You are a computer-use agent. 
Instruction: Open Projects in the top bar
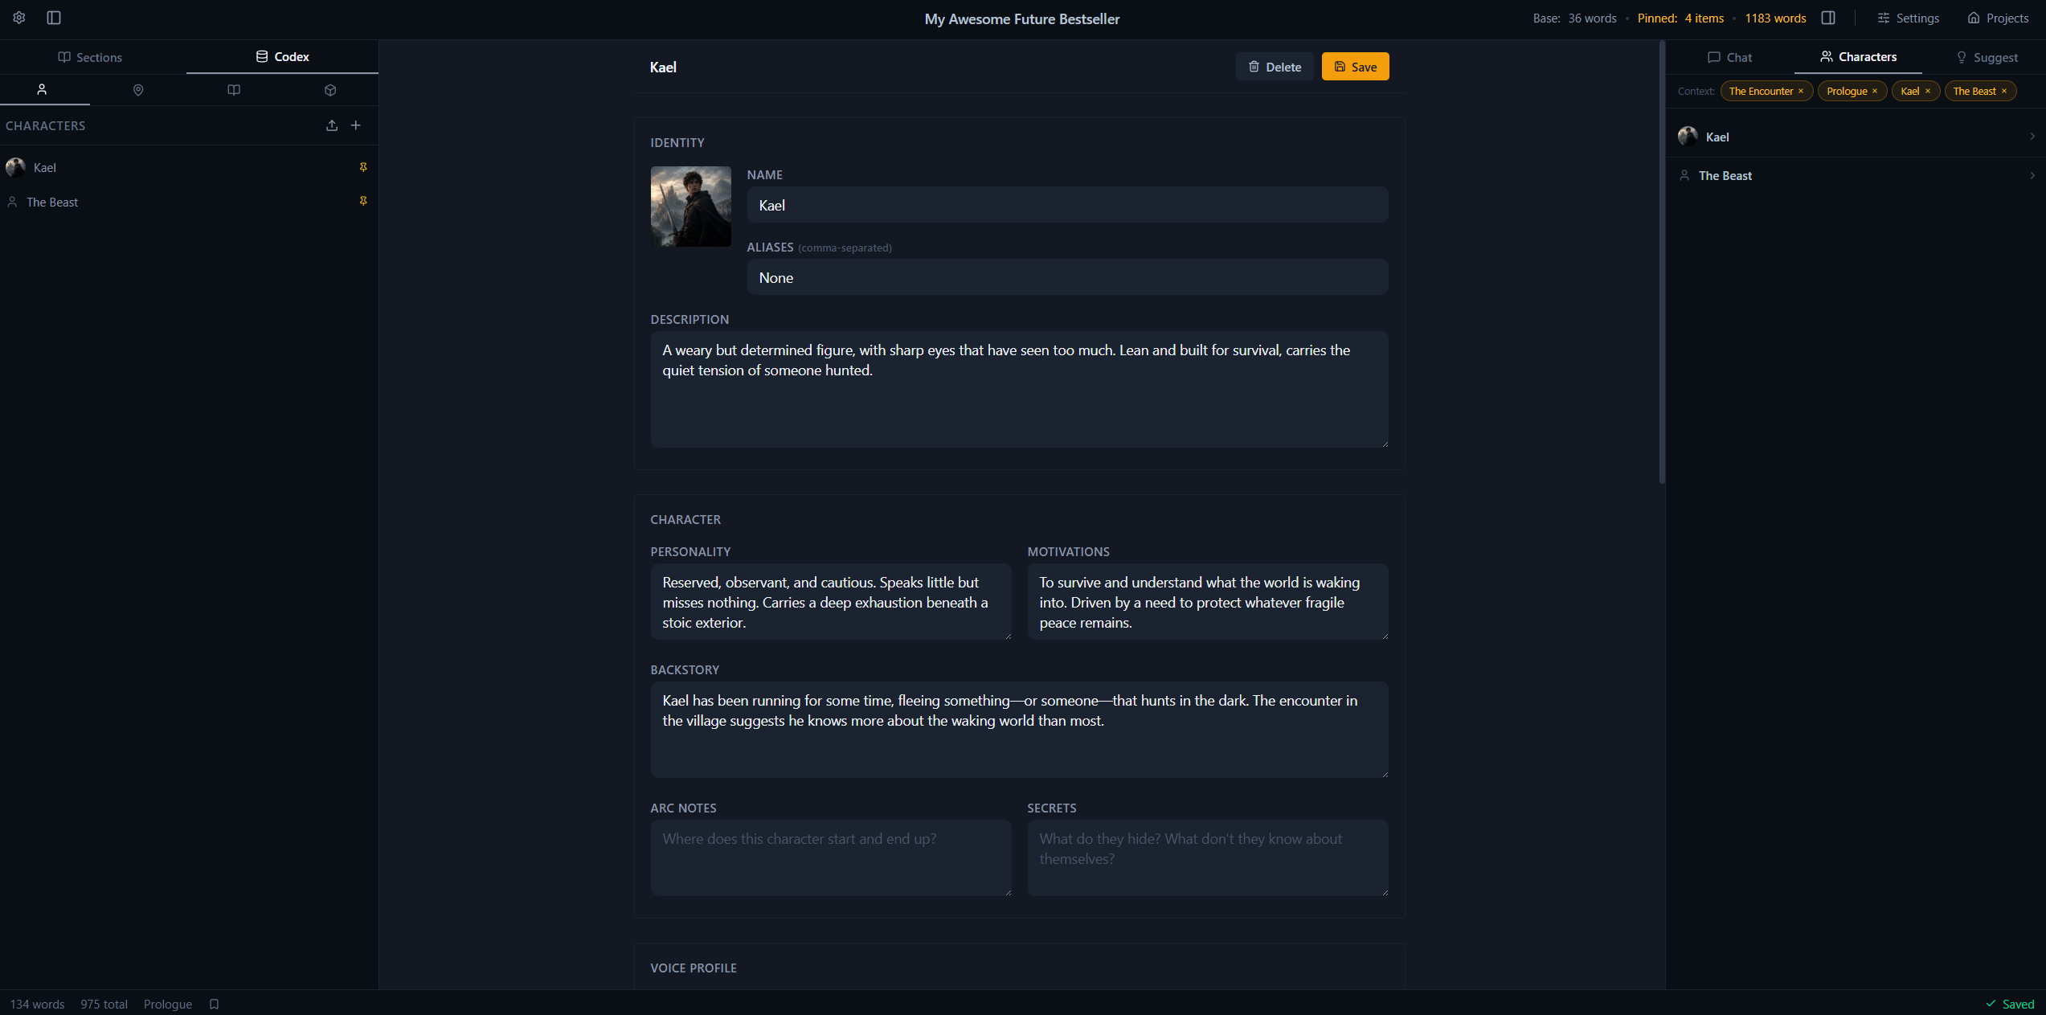point(1998,18)
